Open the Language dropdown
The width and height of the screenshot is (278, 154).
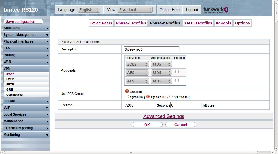coord(89,10)
